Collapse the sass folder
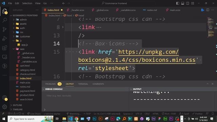 25,49
